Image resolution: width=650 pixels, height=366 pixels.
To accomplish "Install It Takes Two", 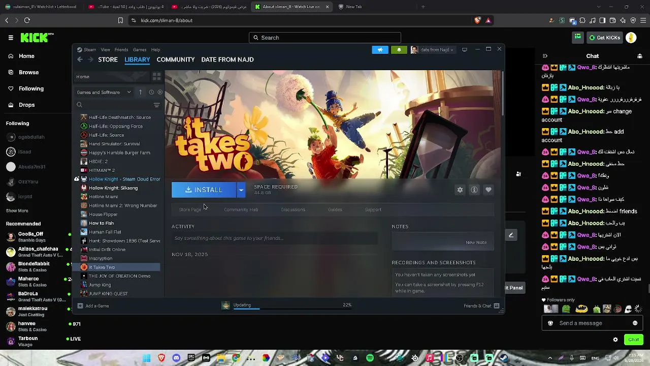I will [204, 190].
